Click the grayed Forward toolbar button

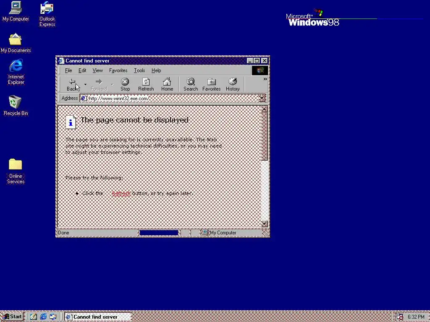[x=99, y=85]
